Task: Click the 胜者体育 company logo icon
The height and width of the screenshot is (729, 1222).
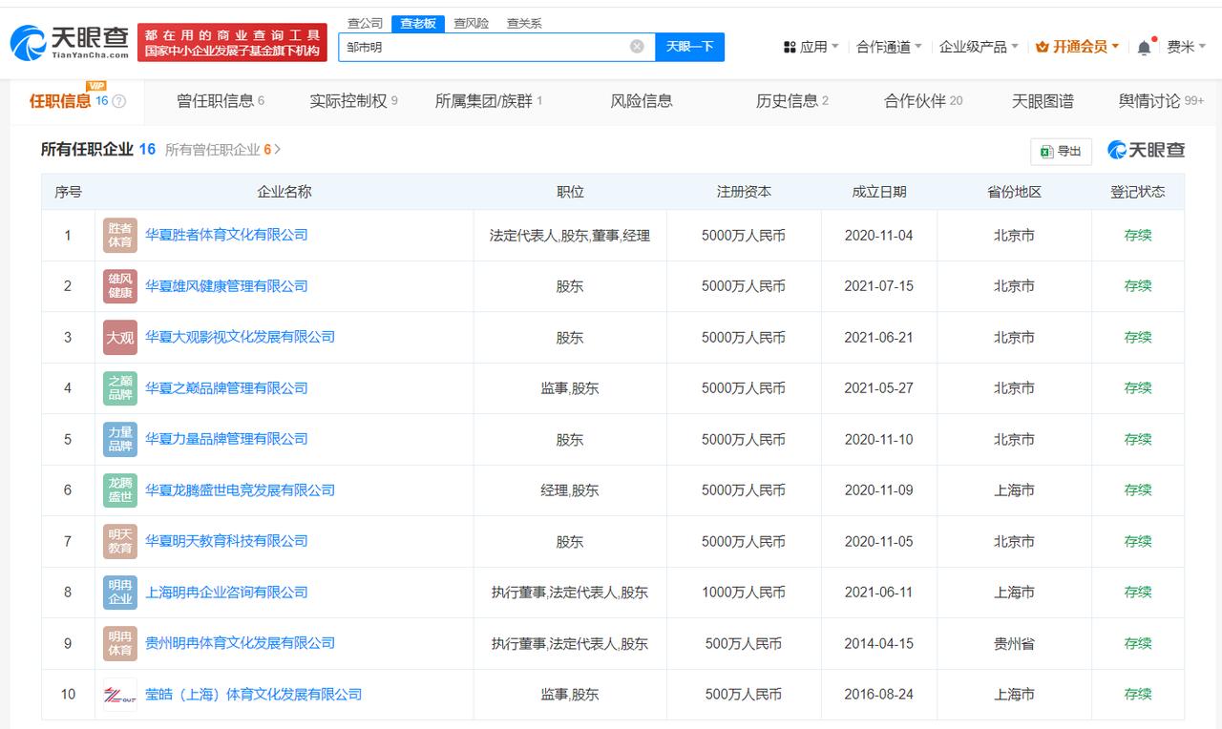Action: pyautogui.click(x=120, y=235)
